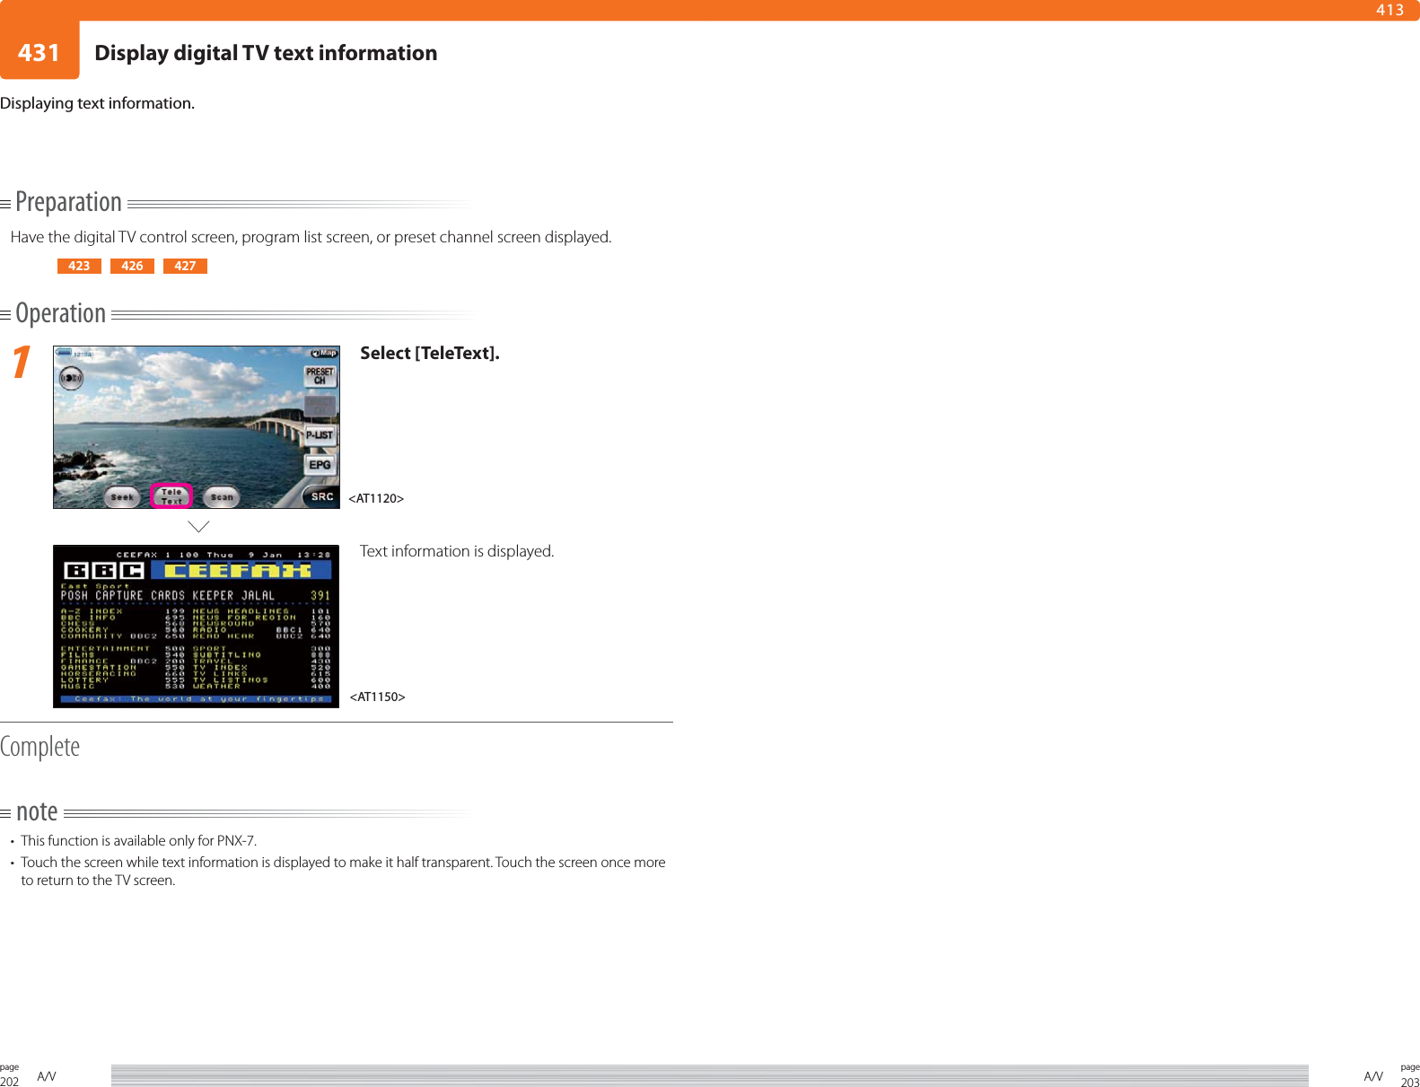Follow the 427 page reference tag
Viewport: 1420px width, 1087px height.
click(x=185, y=266)
